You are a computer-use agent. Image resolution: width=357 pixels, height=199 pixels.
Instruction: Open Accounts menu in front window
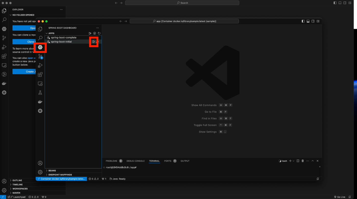click(40, 163)
